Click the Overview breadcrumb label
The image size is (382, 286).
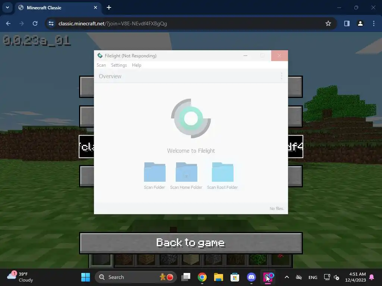point(110,76)
